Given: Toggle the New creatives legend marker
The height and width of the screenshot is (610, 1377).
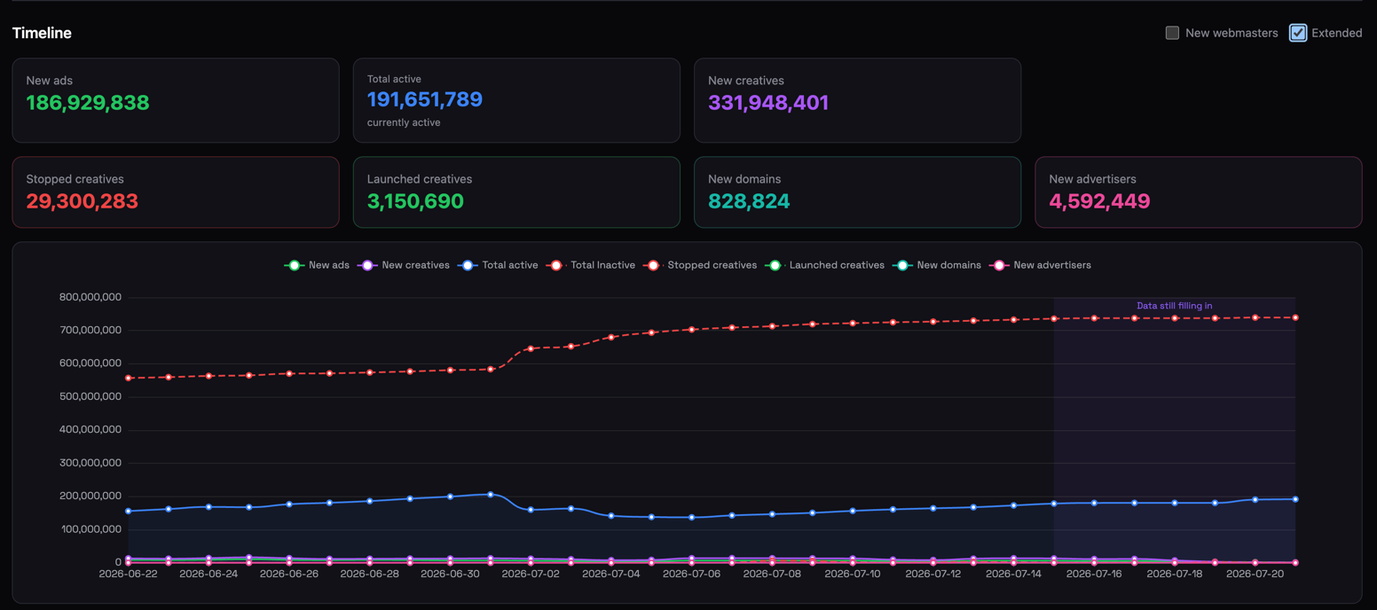Looking at the screenshot, I should 367,265.
